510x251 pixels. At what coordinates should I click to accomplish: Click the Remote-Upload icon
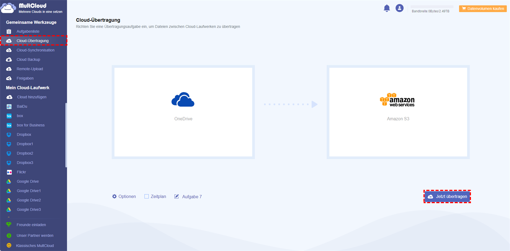coord(9,69)
